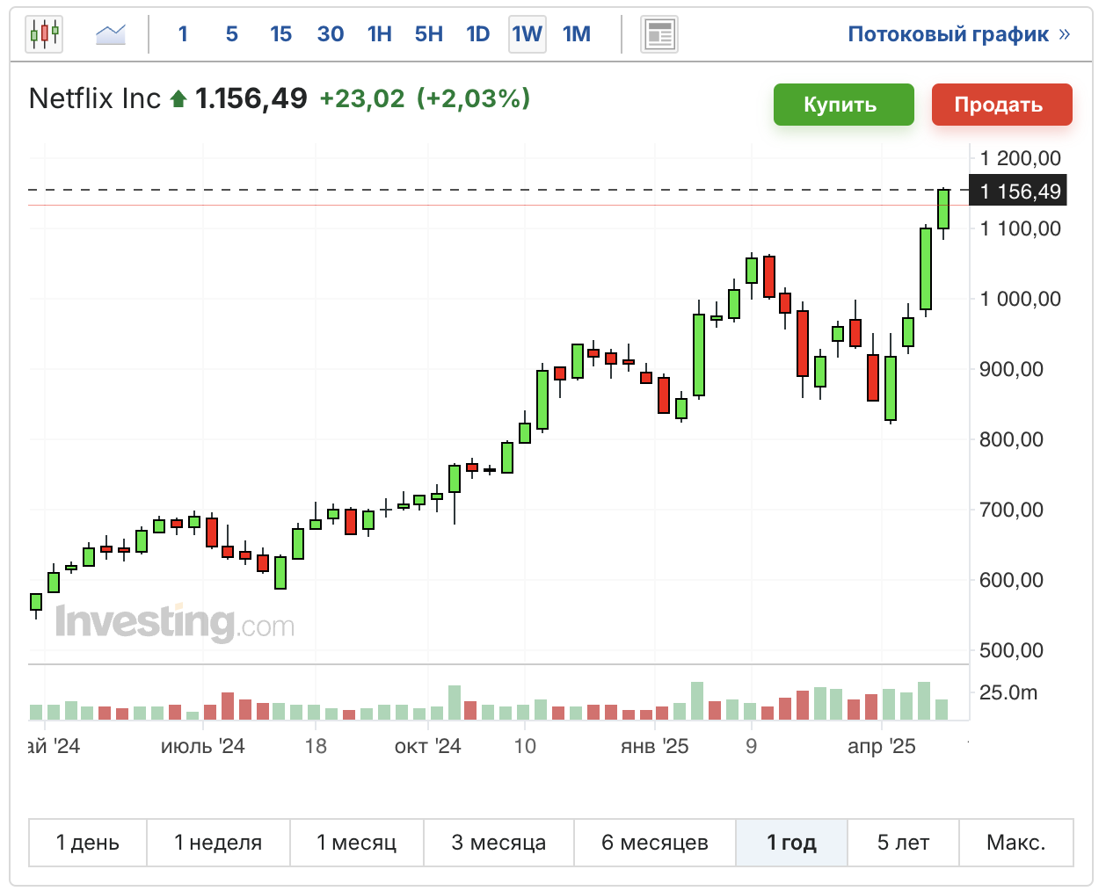Click the (+2,03%) percent change
Image resolution: width=1106 pixels, height=891 pixels.
pyautogui.click(x=473, y=98)
